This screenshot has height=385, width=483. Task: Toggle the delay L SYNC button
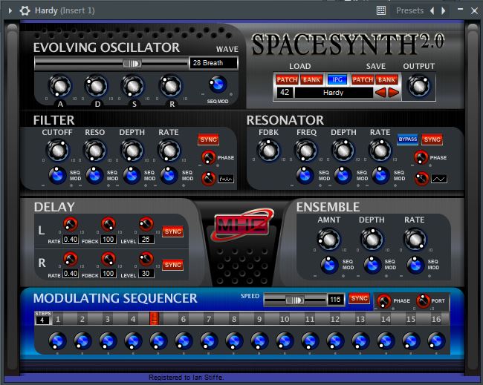click(x=173, y=231)
